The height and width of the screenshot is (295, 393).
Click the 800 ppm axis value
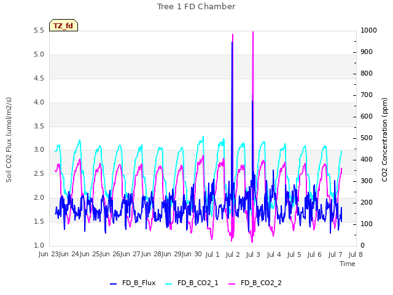click(x=367, y=74)
